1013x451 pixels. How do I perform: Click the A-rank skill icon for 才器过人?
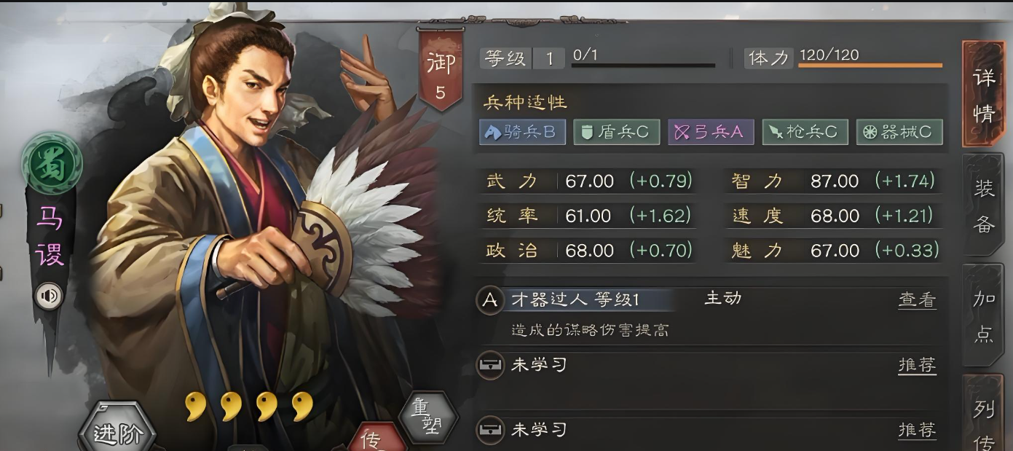(490, 299)
